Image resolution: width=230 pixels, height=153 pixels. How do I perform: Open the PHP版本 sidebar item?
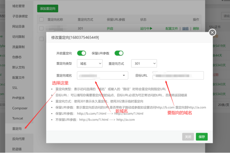tap(18, 98)
